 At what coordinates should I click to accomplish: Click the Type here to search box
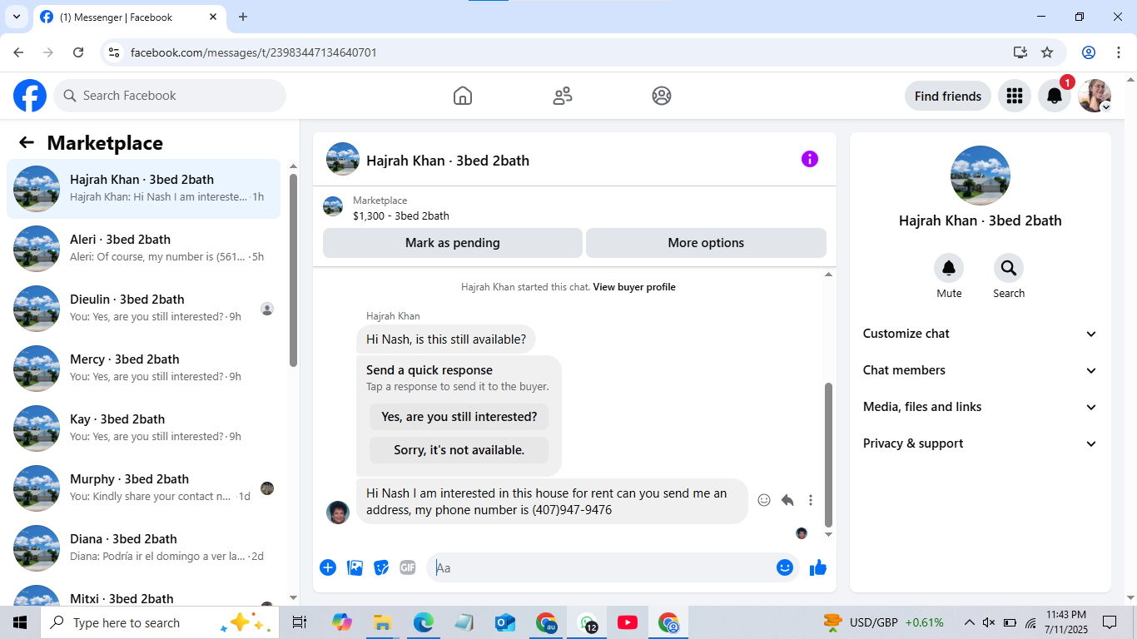coord(160,622)
